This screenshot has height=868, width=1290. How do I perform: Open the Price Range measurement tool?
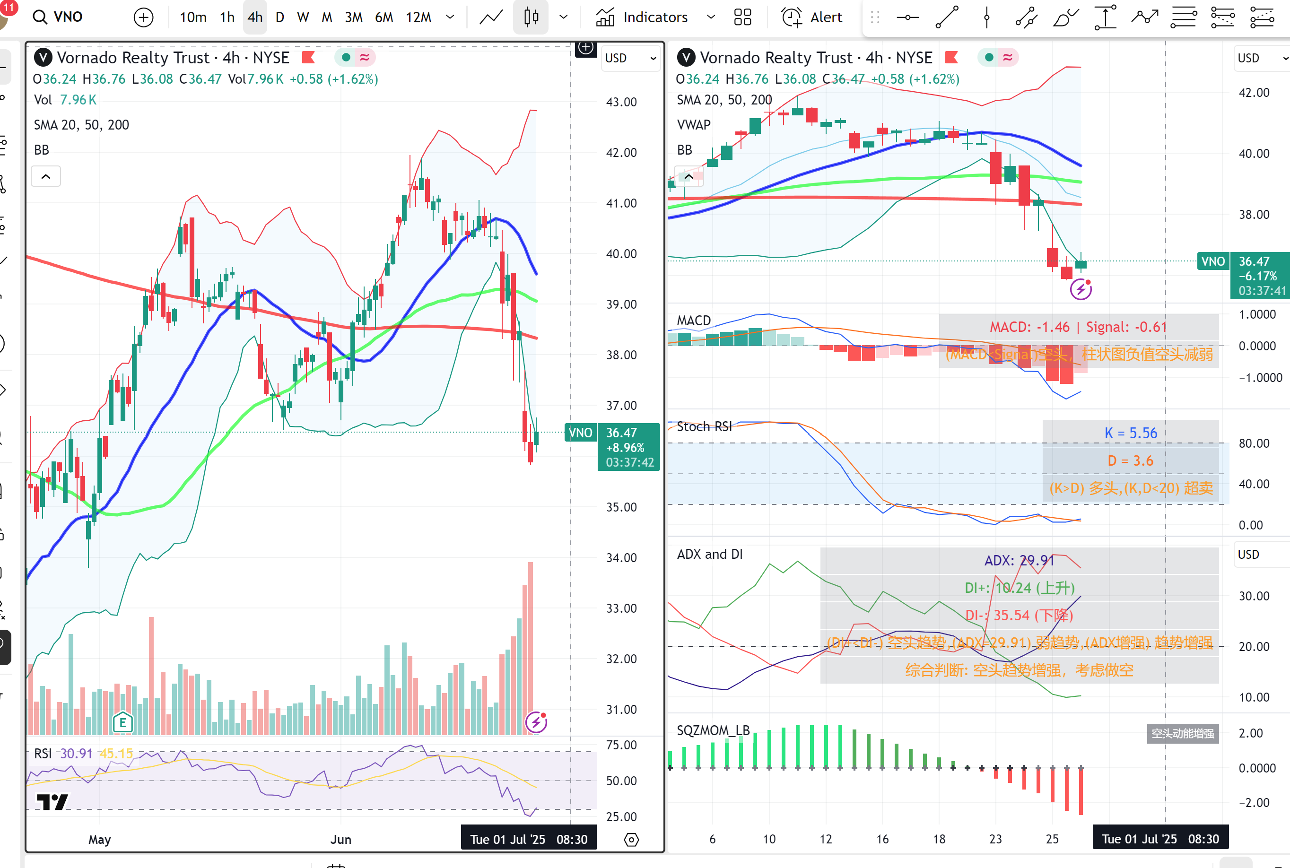pos(1105,17)
